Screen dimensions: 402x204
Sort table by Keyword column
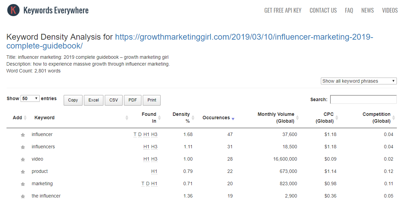pos(81,118)
